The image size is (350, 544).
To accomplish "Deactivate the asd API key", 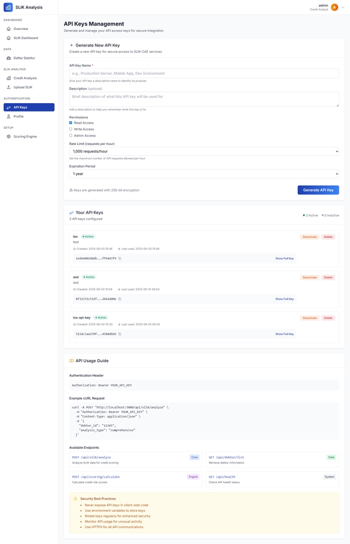I will click(x=309, y=278).
